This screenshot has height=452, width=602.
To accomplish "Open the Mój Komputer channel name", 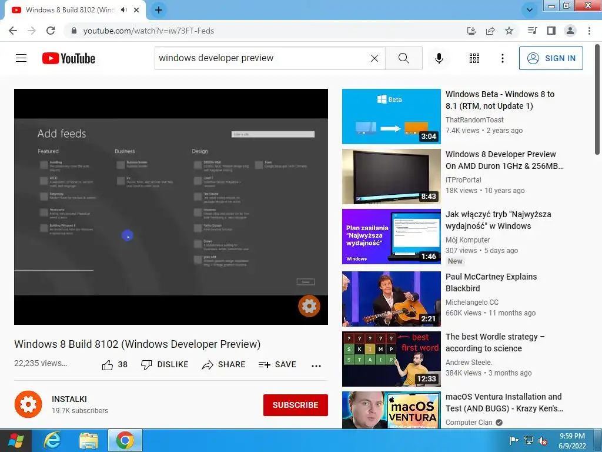I will pyautogui.click(x=467, y=240).
